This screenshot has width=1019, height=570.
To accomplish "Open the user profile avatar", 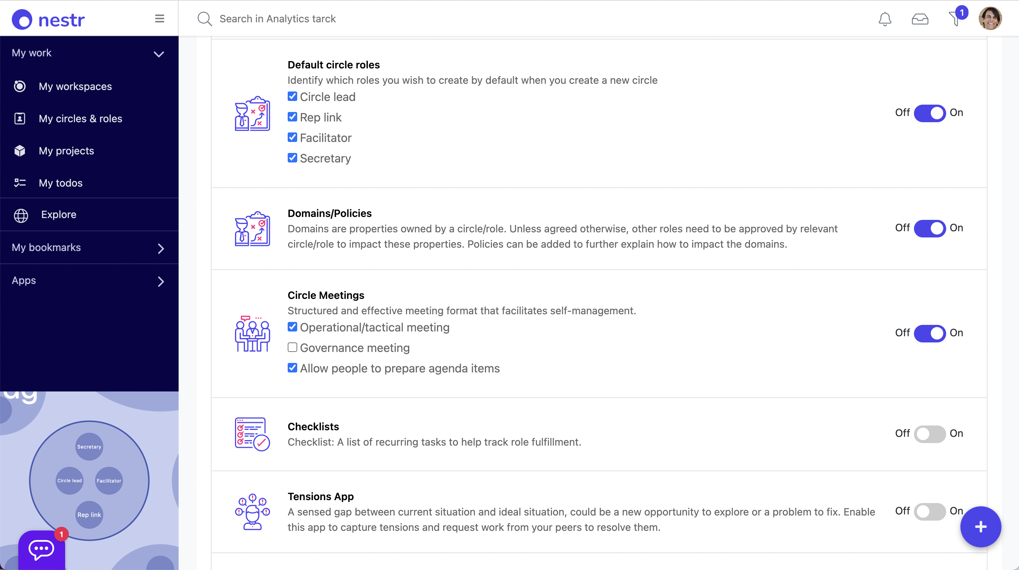I will 990,19.
